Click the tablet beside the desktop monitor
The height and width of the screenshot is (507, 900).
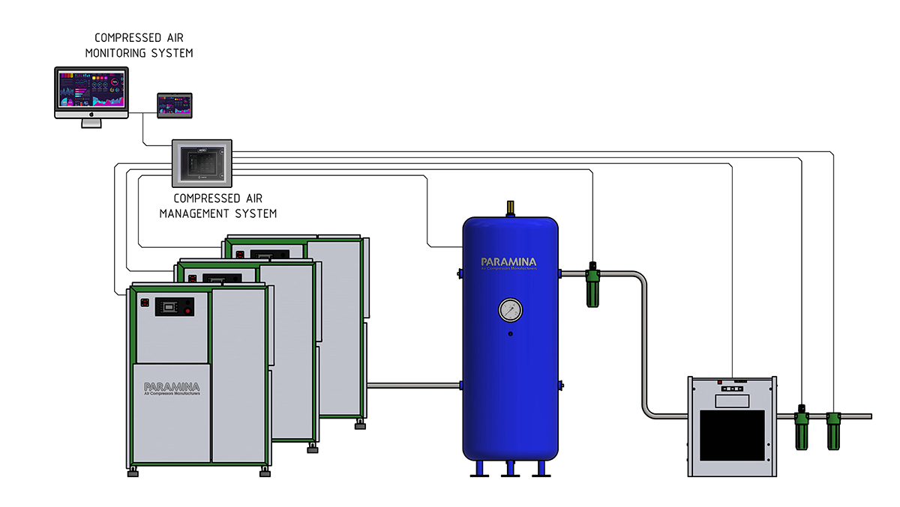click(x=174, y=105)
